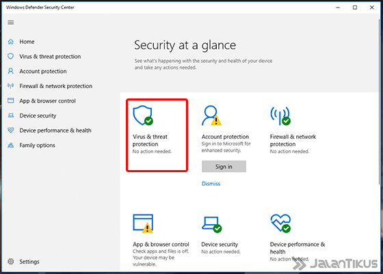Click the Firewall antenna icon in sidebar
This screenshot has width=383, height=274.
(x=10, y=86)
